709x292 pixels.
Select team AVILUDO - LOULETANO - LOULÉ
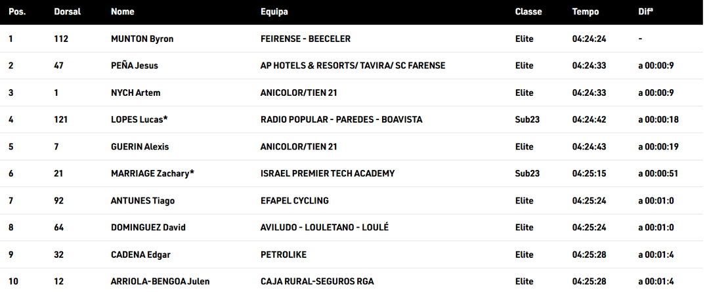(x=324, y=227)
